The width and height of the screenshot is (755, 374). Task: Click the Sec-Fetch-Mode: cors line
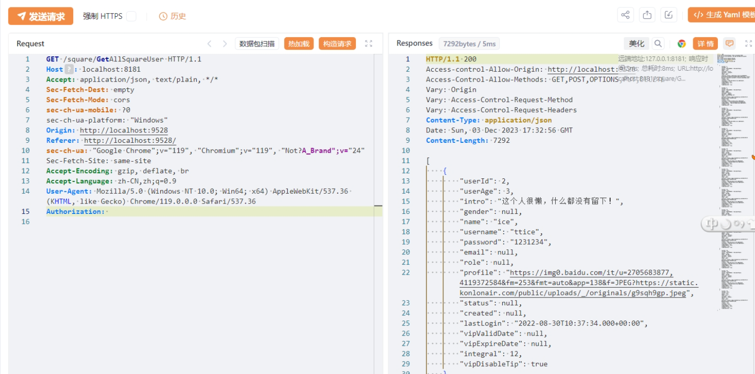[x=88, y=100]
